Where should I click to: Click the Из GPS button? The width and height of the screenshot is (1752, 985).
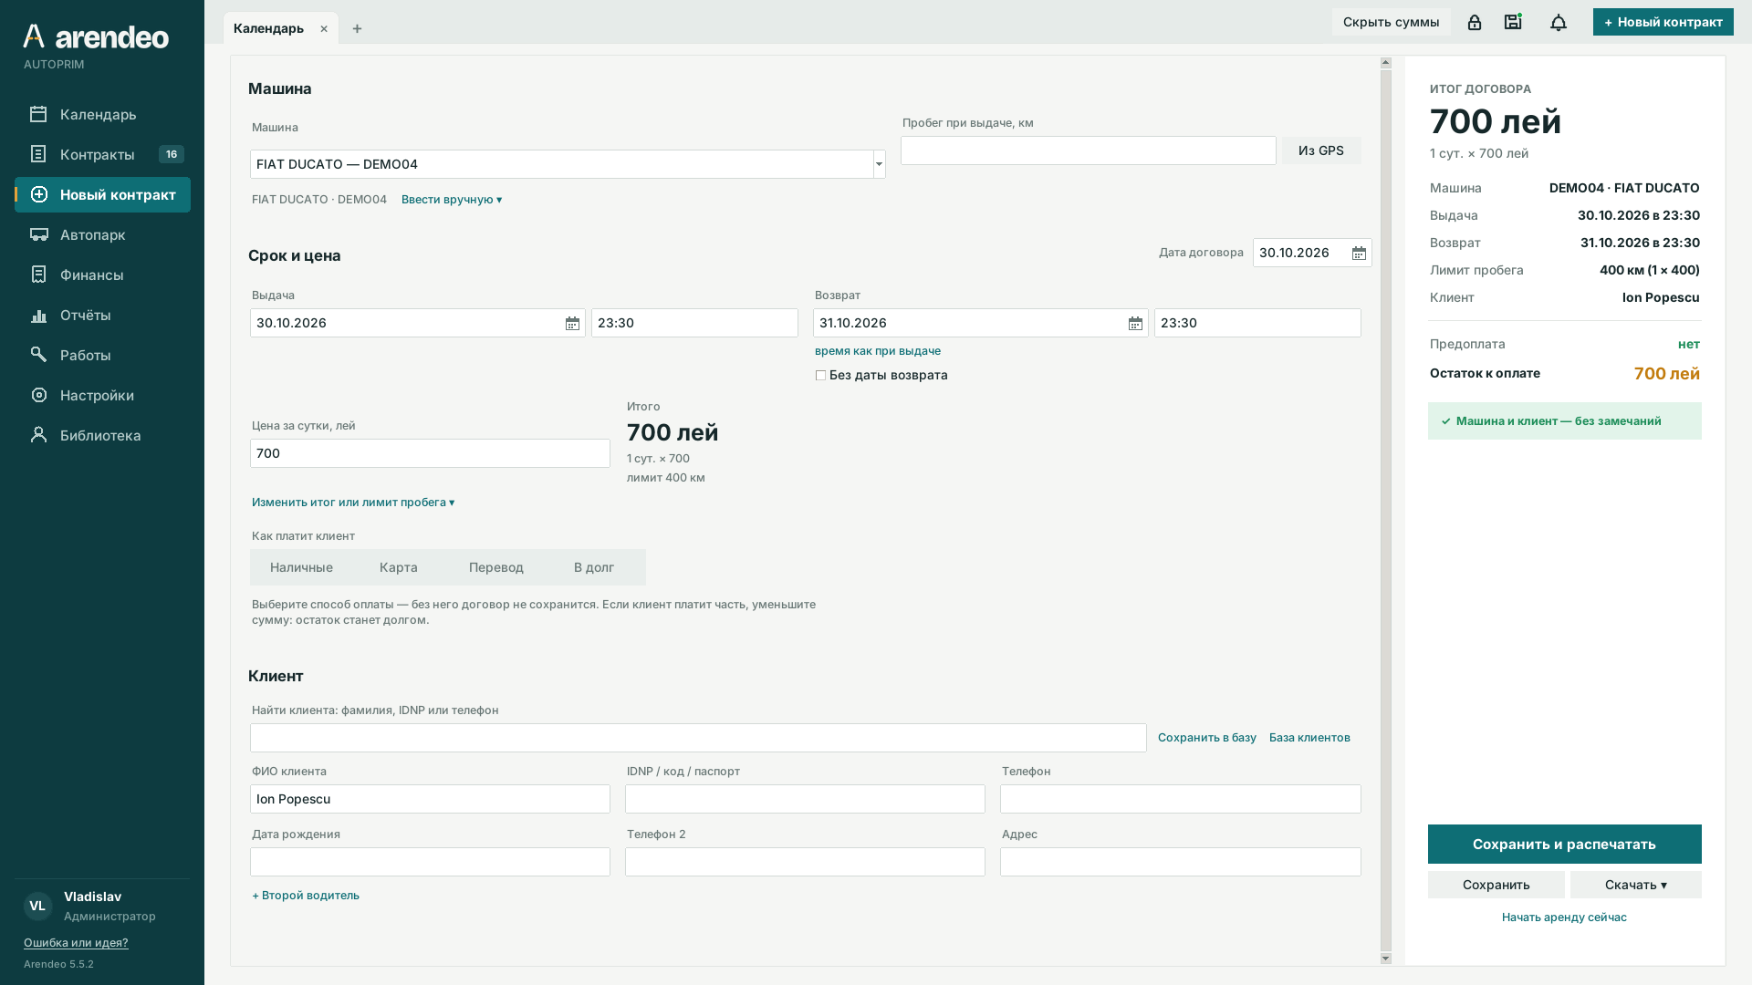pos(1320,150)
